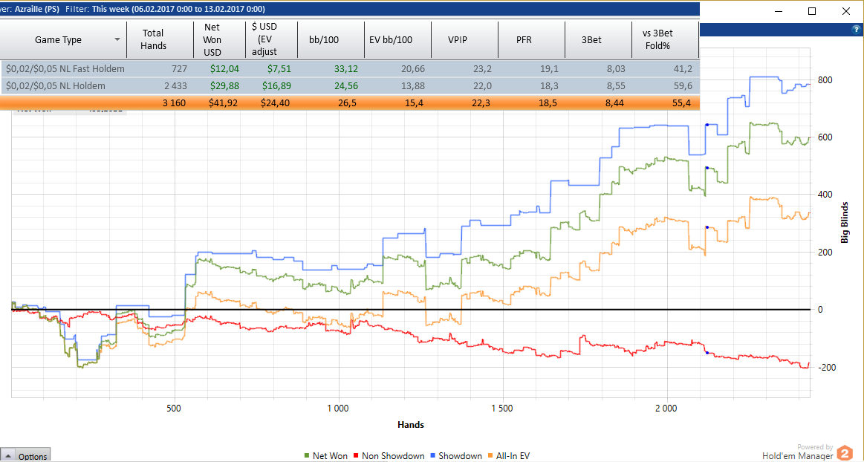Click the 13,88 EV bb/100 cell
Viewport: 864px width, 462px height.
point(413,86)
